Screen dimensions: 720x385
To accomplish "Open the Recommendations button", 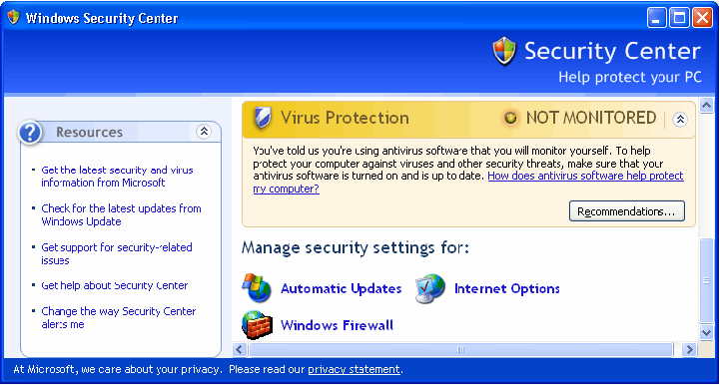I will coord(627,211).
